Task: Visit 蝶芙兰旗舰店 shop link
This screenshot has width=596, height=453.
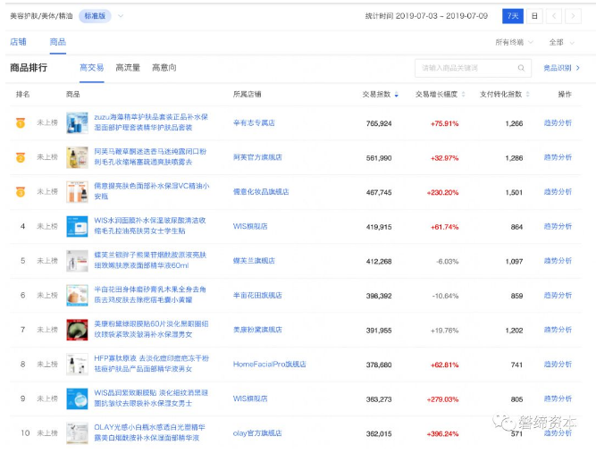Action: pos(254,261)
